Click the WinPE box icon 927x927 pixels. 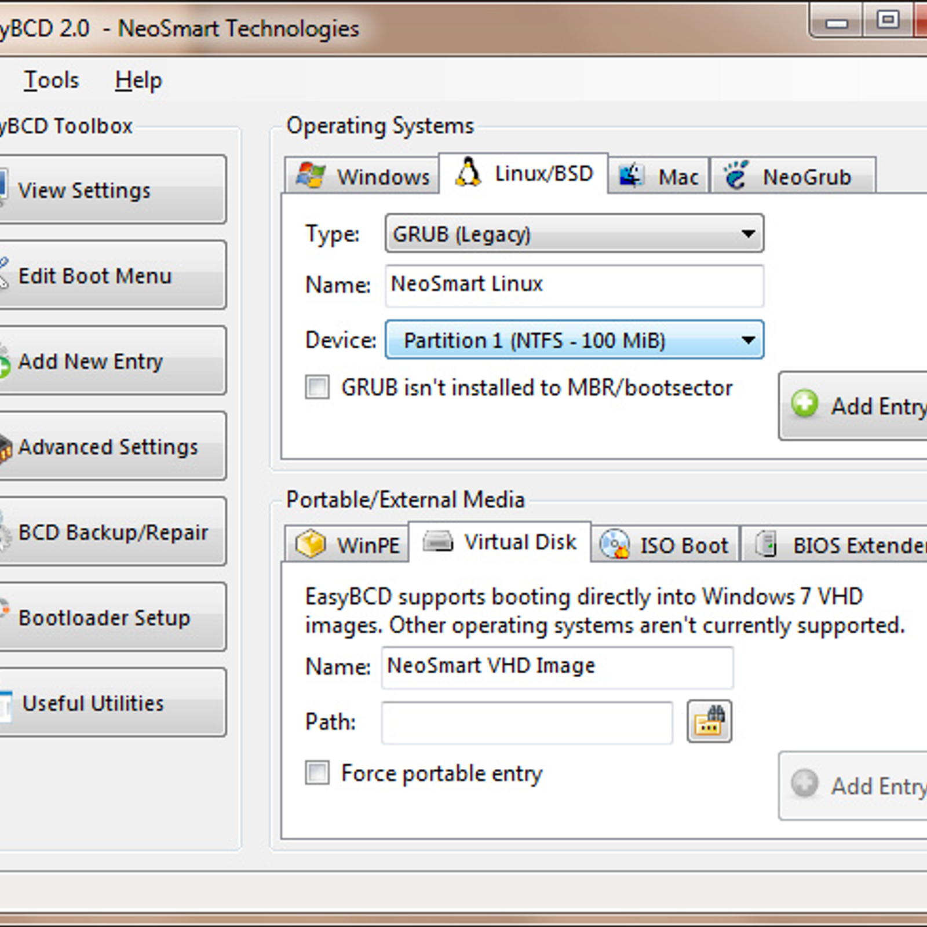pyautogui.click(x=311, y=544)
